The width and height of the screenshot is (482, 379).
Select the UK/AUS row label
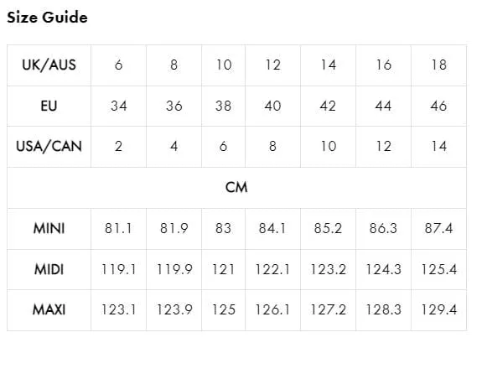click(49, 65)
